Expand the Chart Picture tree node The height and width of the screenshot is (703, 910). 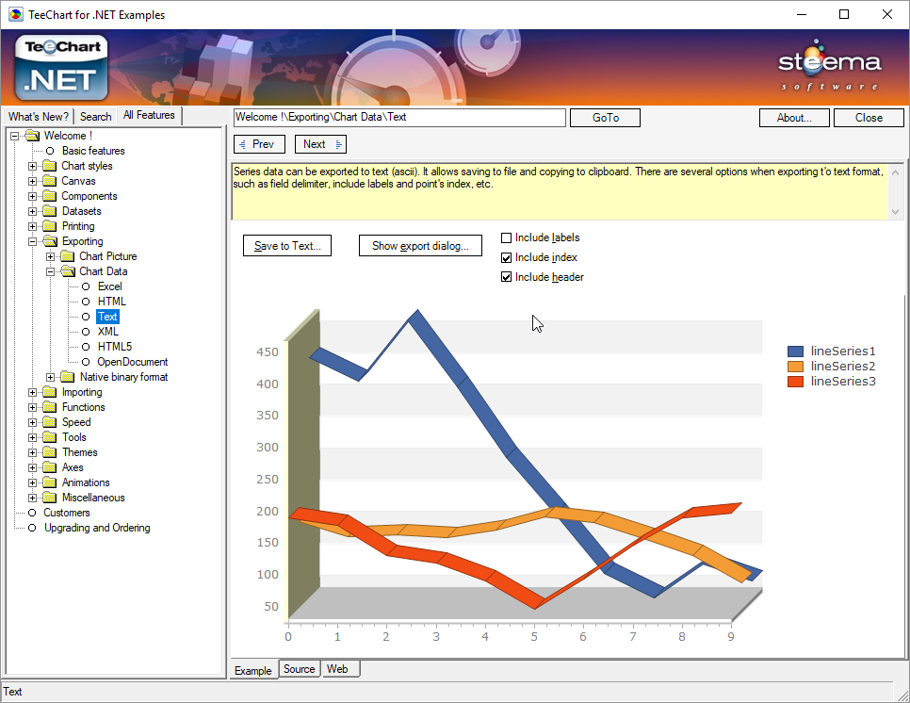click(51, 256)
